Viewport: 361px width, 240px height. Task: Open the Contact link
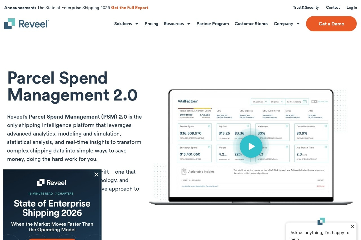(x=333, y=7)
